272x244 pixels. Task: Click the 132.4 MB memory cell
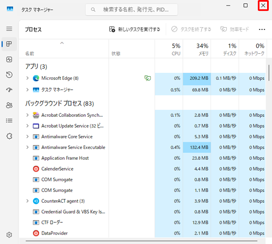pos(197,147)
